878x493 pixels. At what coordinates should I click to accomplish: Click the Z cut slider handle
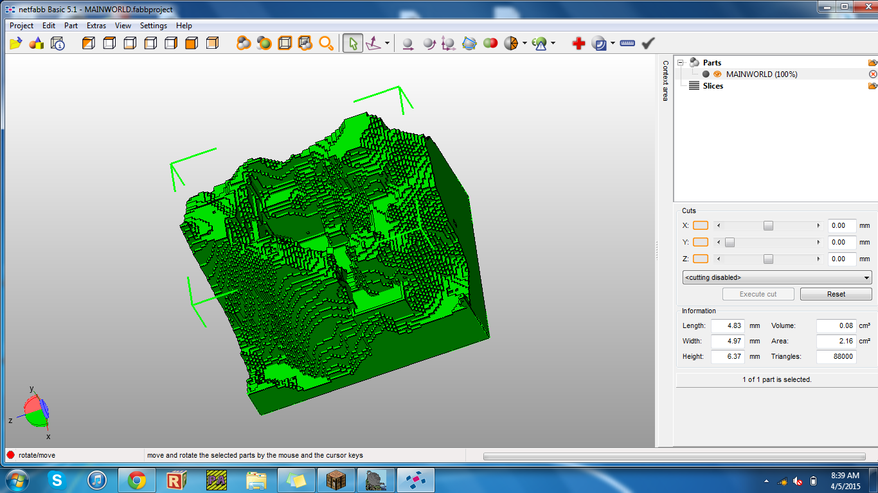[x=768, y=259]
